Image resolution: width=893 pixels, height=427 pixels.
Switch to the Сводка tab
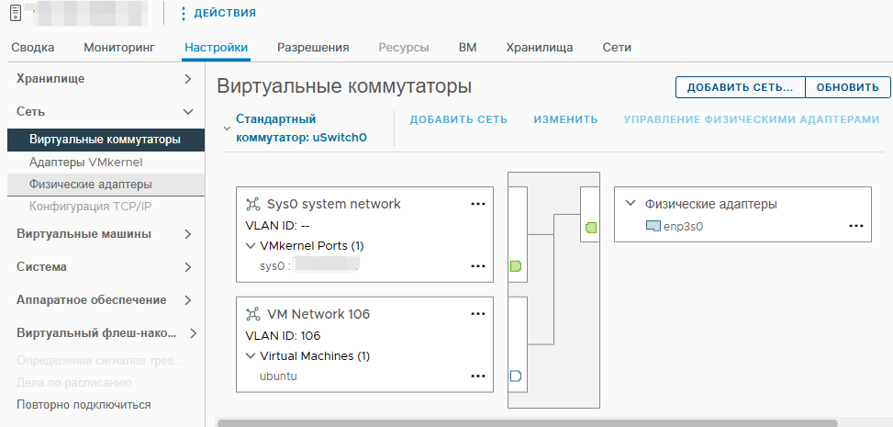33,48
